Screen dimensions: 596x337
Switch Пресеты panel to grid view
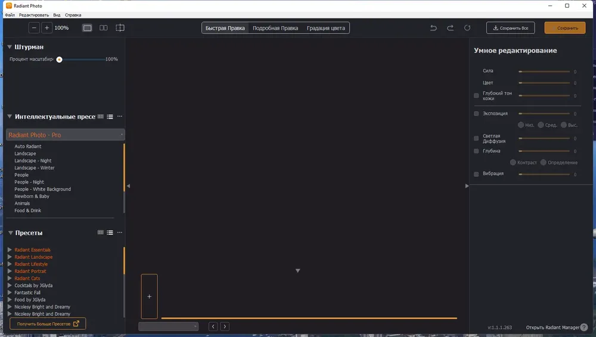(x=100, y=233)
